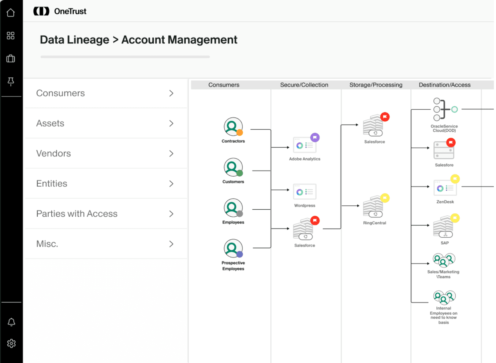
Task: Select Salesforce node in Secure/Collection column
Action: click(x=303, y=229)
